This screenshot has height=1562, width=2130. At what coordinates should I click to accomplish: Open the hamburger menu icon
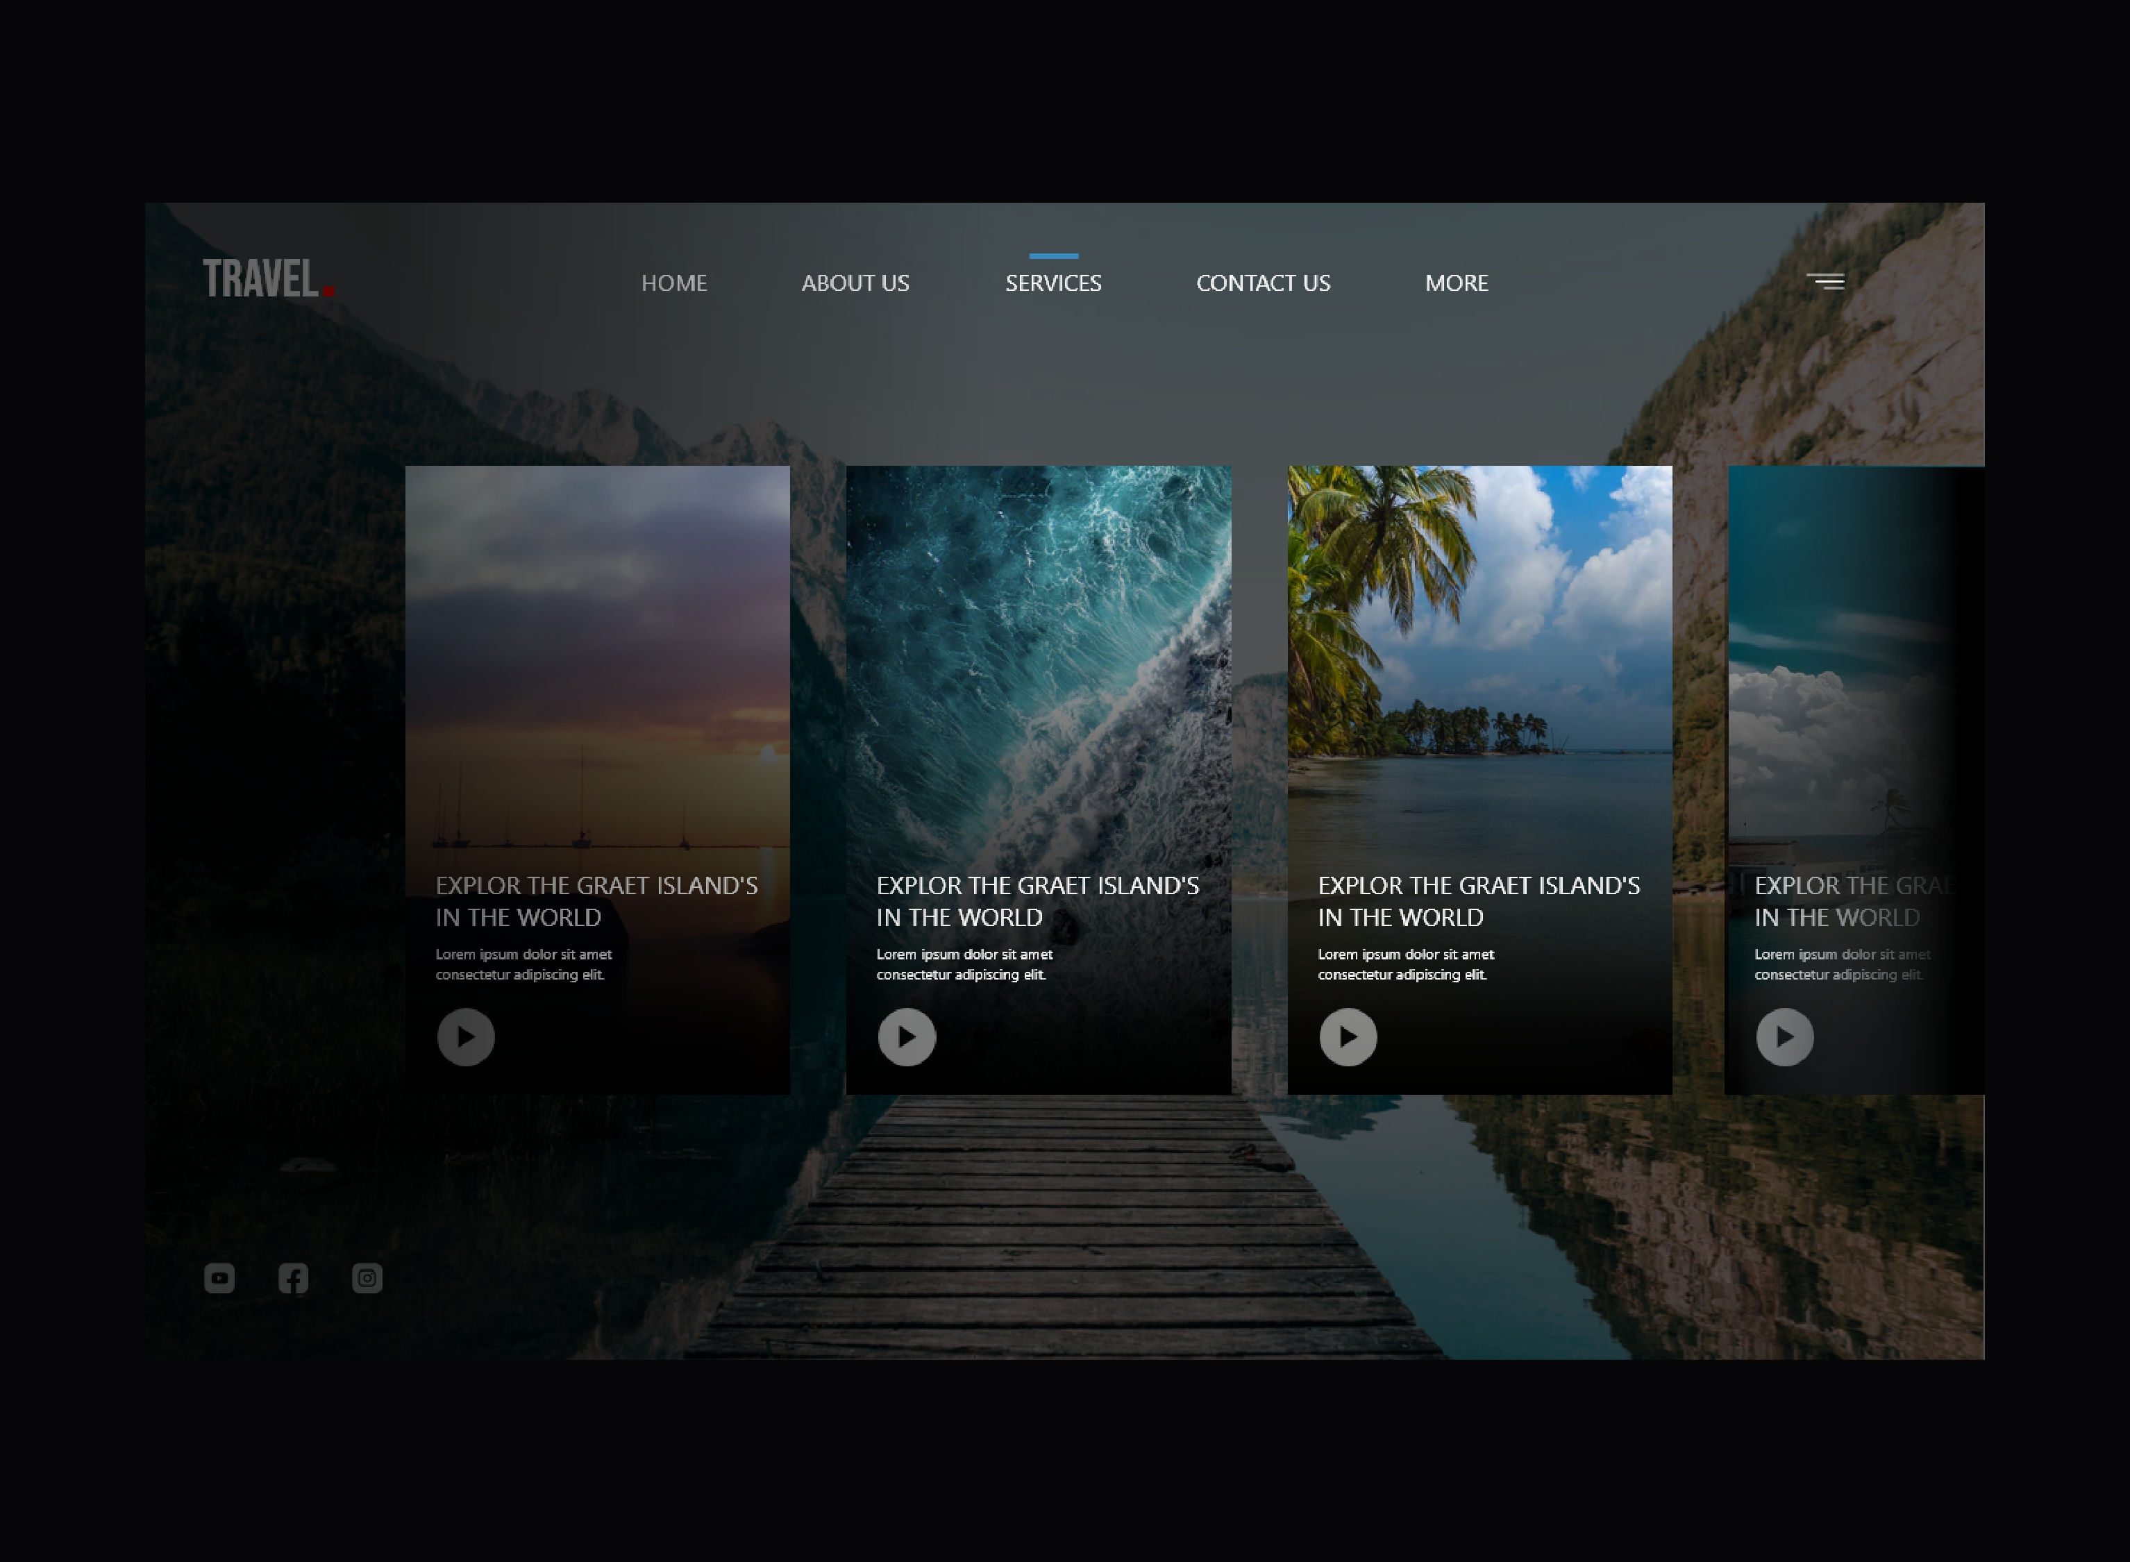1826,282
